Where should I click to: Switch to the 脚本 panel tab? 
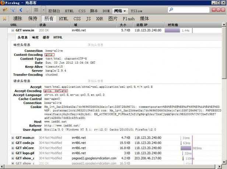[94, 11]
